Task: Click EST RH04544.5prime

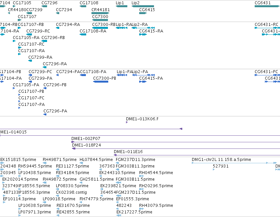Action: 156,173
